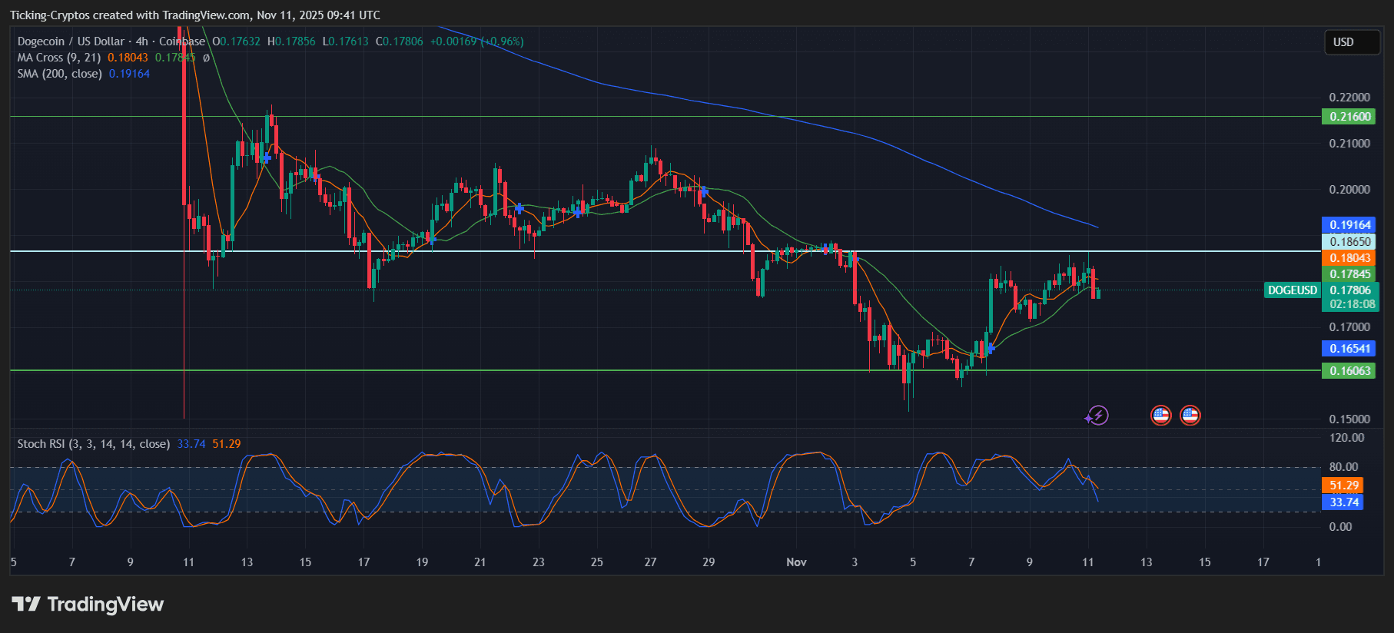The height and width of the screenshot is (633, 1394).
Task: Click the blue 0.19164 SMA price label
Action: pos(1349,225)
